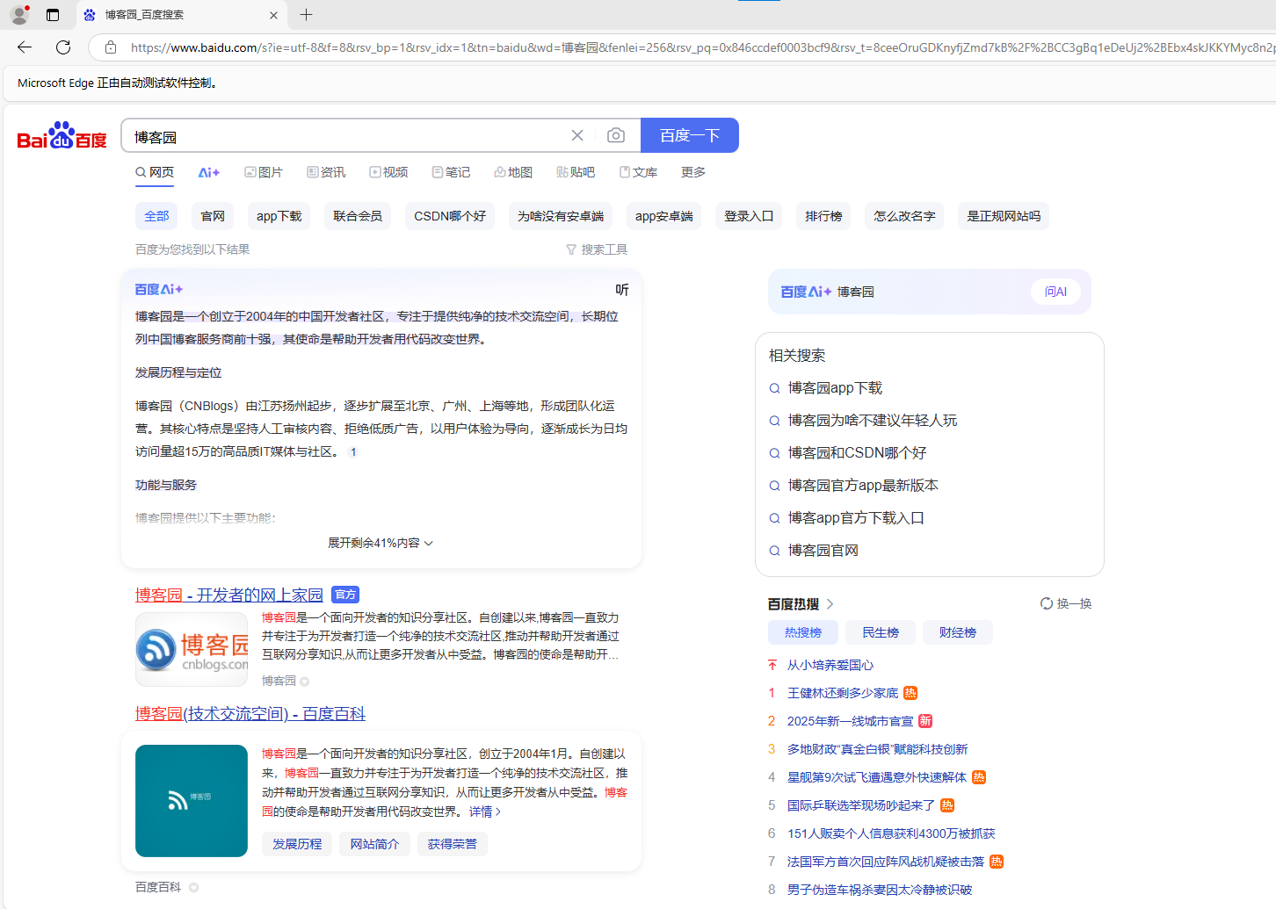The image size is (1276, 909).
Task: Click the 网站简介 button
Action: [374, 844]
